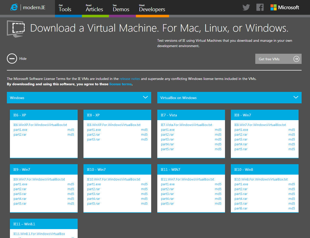The width and height of the screenshot is (310, 238).
Task: Open md5 for IE11 - WIN7 part3.rar
Action: 218,194
